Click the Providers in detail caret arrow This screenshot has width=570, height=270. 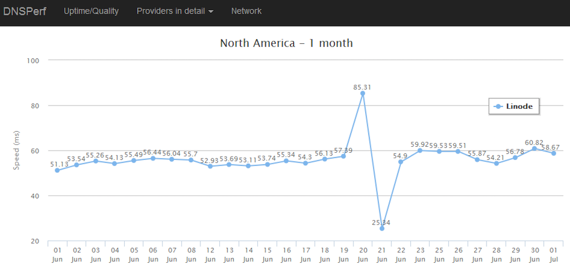pyautogui.click(x=211, y=12)
